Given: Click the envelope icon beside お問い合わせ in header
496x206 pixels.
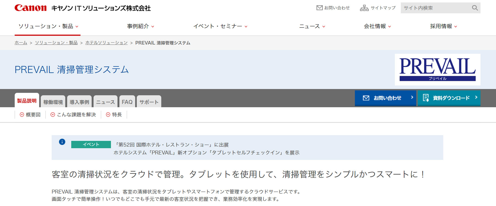Looking at the screenshot, I should pos(319,8).
